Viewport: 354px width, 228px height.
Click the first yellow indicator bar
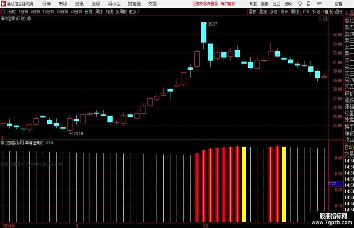(244, 184)
